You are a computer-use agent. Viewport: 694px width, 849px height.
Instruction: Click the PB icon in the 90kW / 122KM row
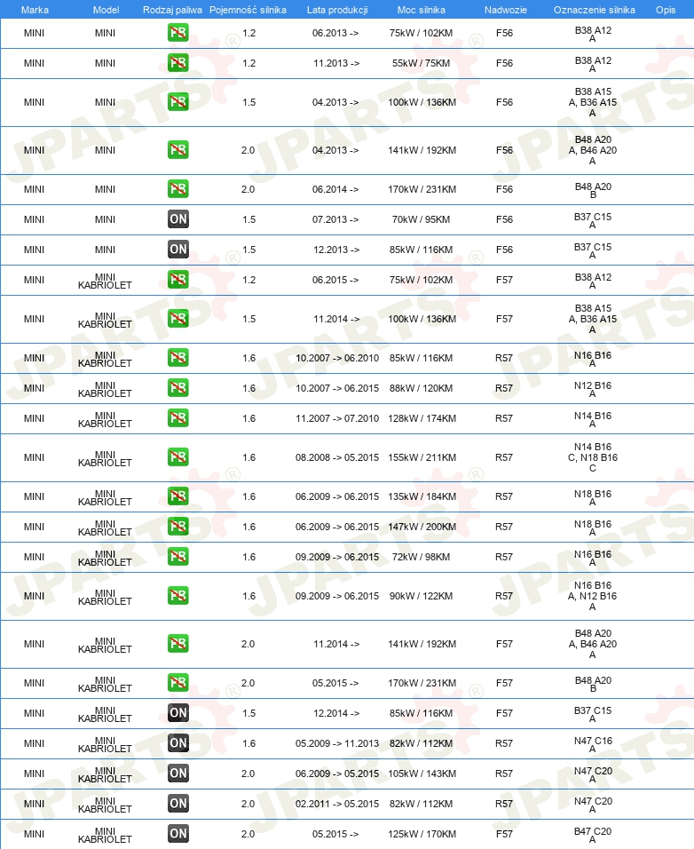pyautogui.click(x=178, y=596)
